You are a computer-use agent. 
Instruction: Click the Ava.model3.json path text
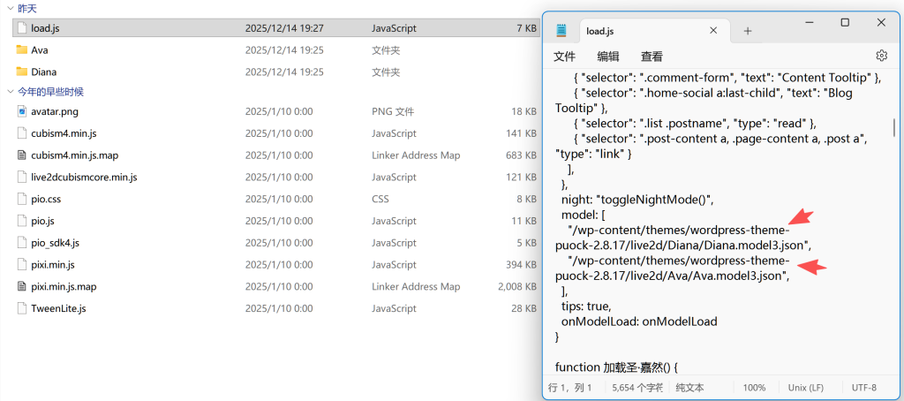[672, 268]
